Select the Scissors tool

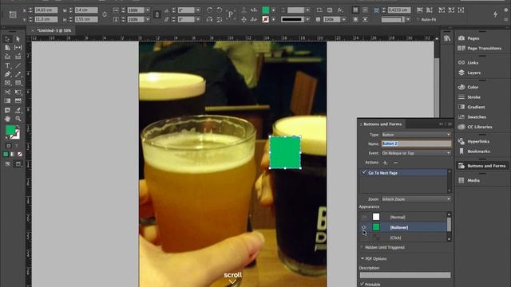point(7,92)
